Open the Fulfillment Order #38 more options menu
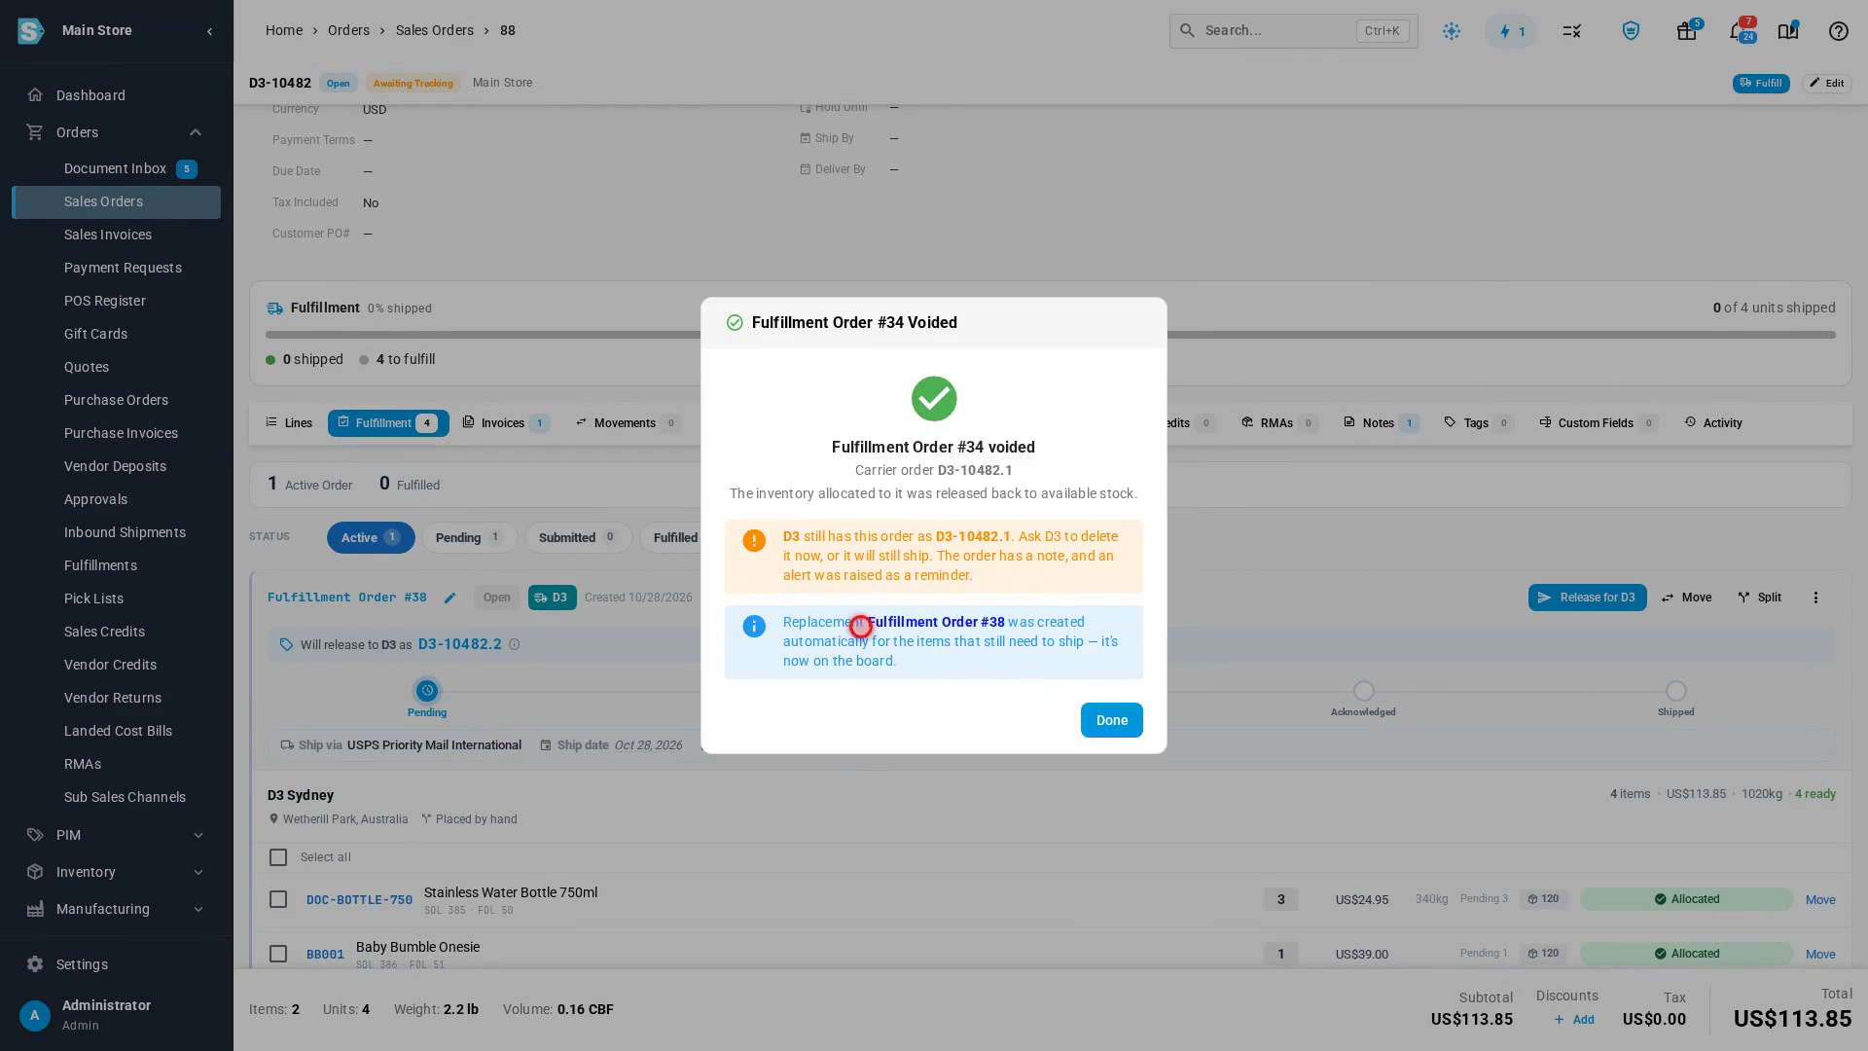The height and width of the screenshot is (1051, 1868). (x=1815, y=598)
